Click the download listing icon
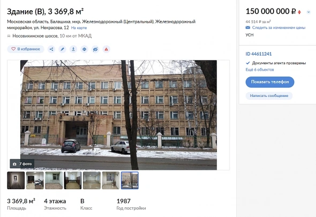Viewport: 316px width, 217px height. 73,49
